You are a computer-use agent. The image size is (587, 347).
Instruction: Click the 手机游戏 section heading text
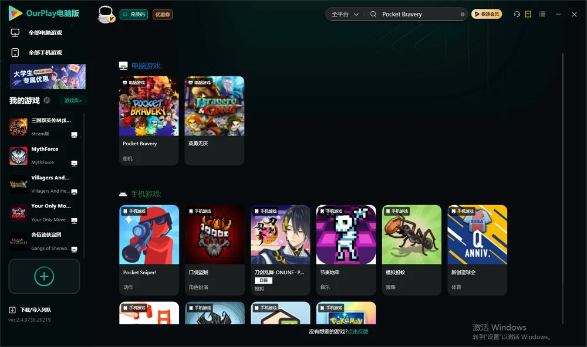tap(146, 194)
